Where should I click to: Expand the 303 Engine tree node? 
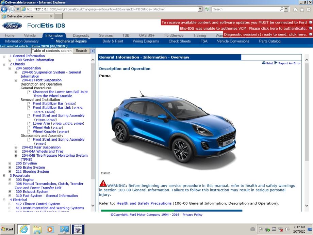click(10, 180)
